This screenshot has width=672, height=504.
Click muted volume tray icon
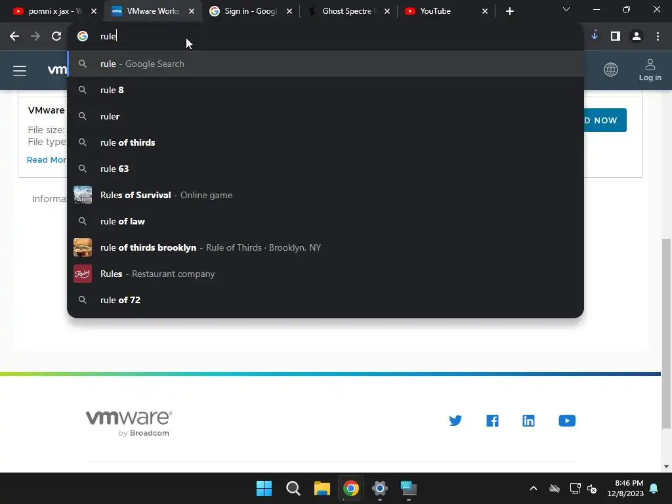pos(593,488)
